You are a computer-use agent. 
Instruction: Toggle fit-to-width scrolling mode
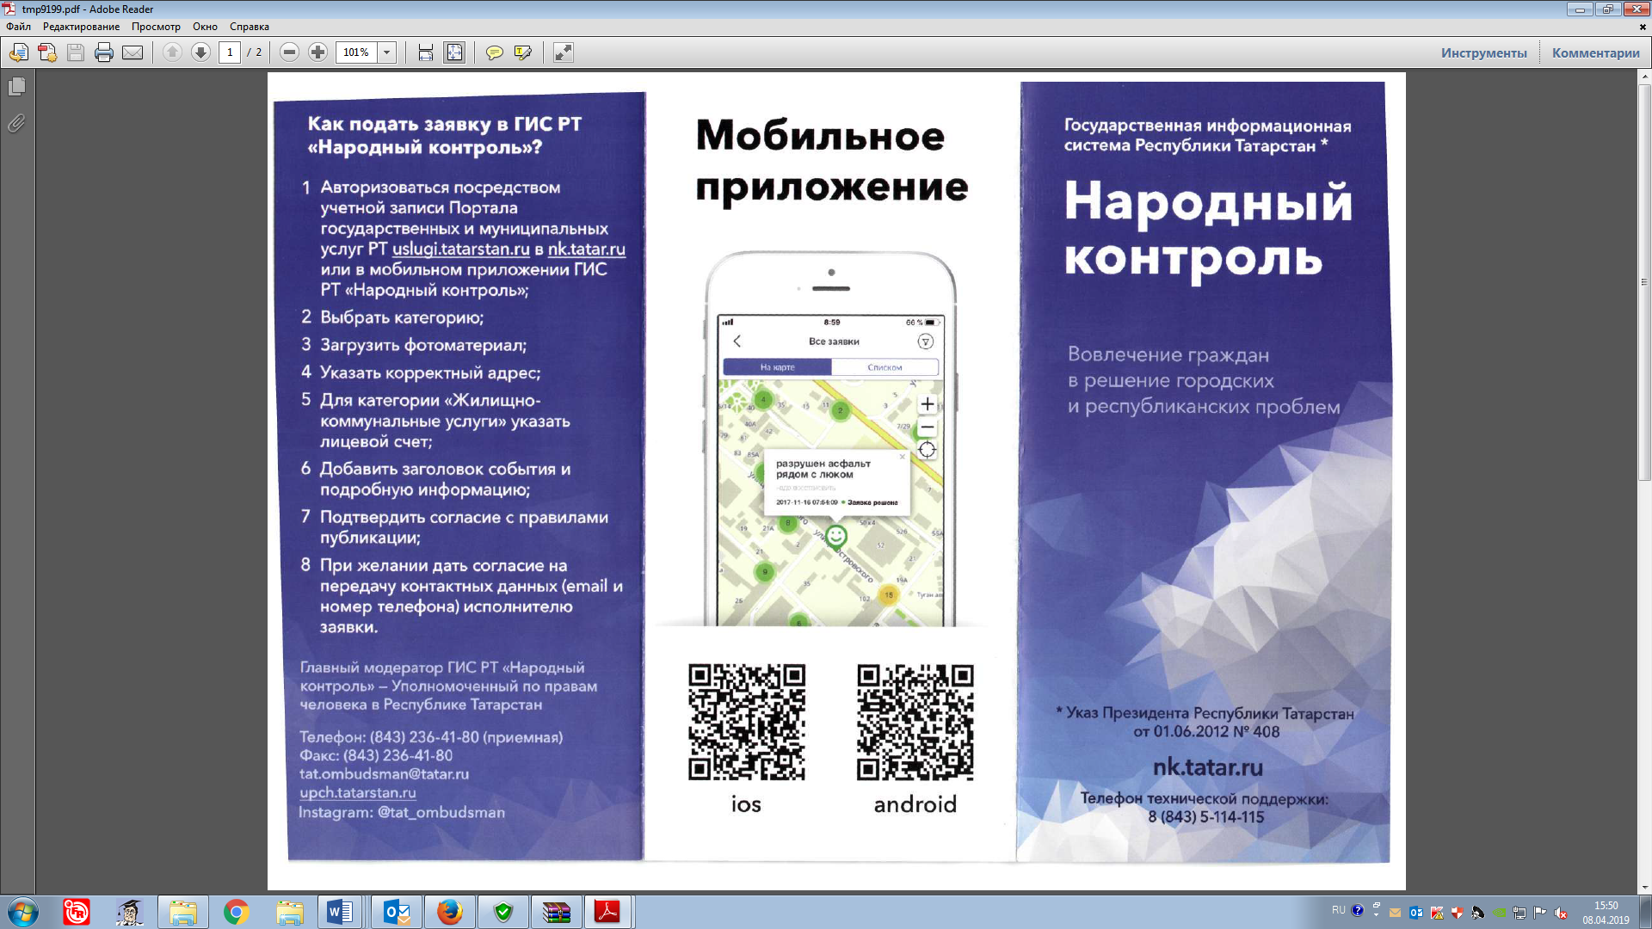(426, 52)
